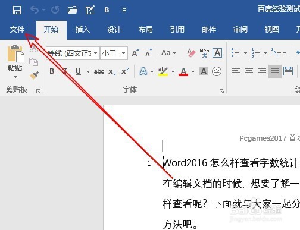300x230 pixels.
Task: Expand the 粘贴 options arrow
Action: (x=15, y=77)
